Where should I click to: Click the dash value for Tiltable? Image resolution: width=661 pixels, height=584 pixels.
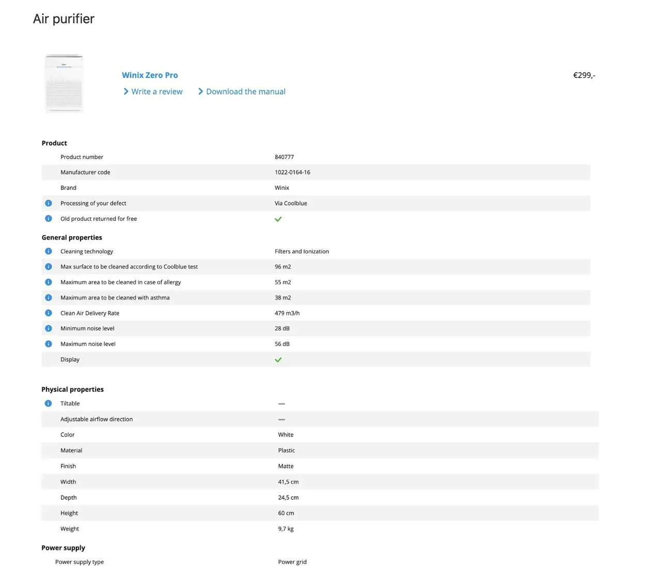[x=281, y=404]
